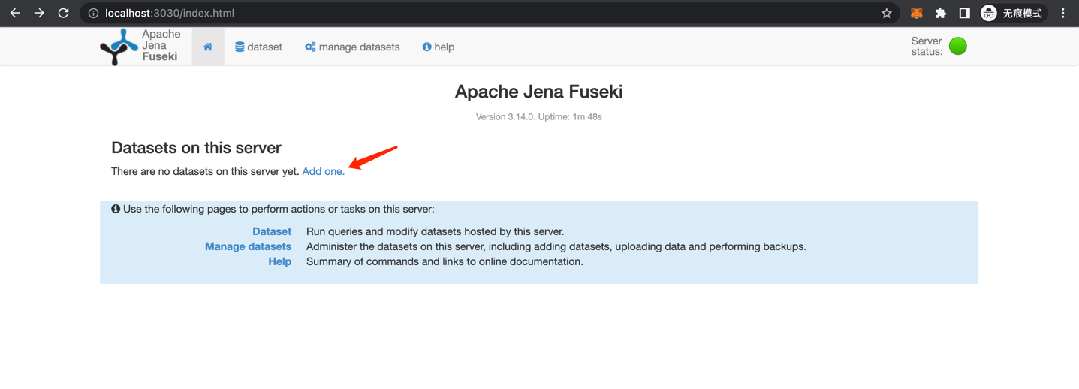
Task: Follow the Dataset link in info panel
Action: point(272,231)
